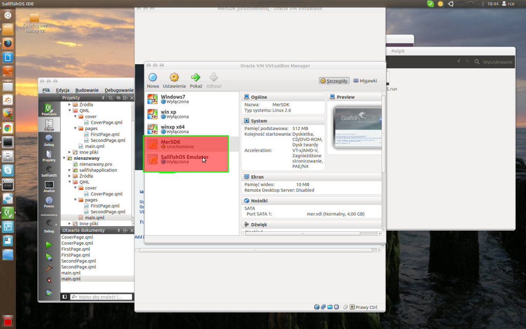Image resolution: width=526 pixels, height=329 pixels.
Task: Open the Powitanie welcome mode in Qt Creator
Action: [x=49, y=109]
